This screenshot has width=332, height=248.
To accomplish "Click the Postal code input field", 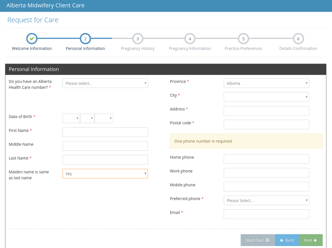I will click(267, 124).
